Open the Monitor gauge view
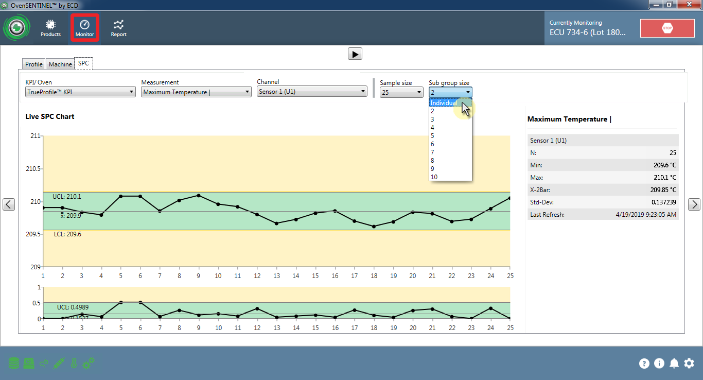The image size is (703, 380). pyautogui.click(x=85, y=28)
